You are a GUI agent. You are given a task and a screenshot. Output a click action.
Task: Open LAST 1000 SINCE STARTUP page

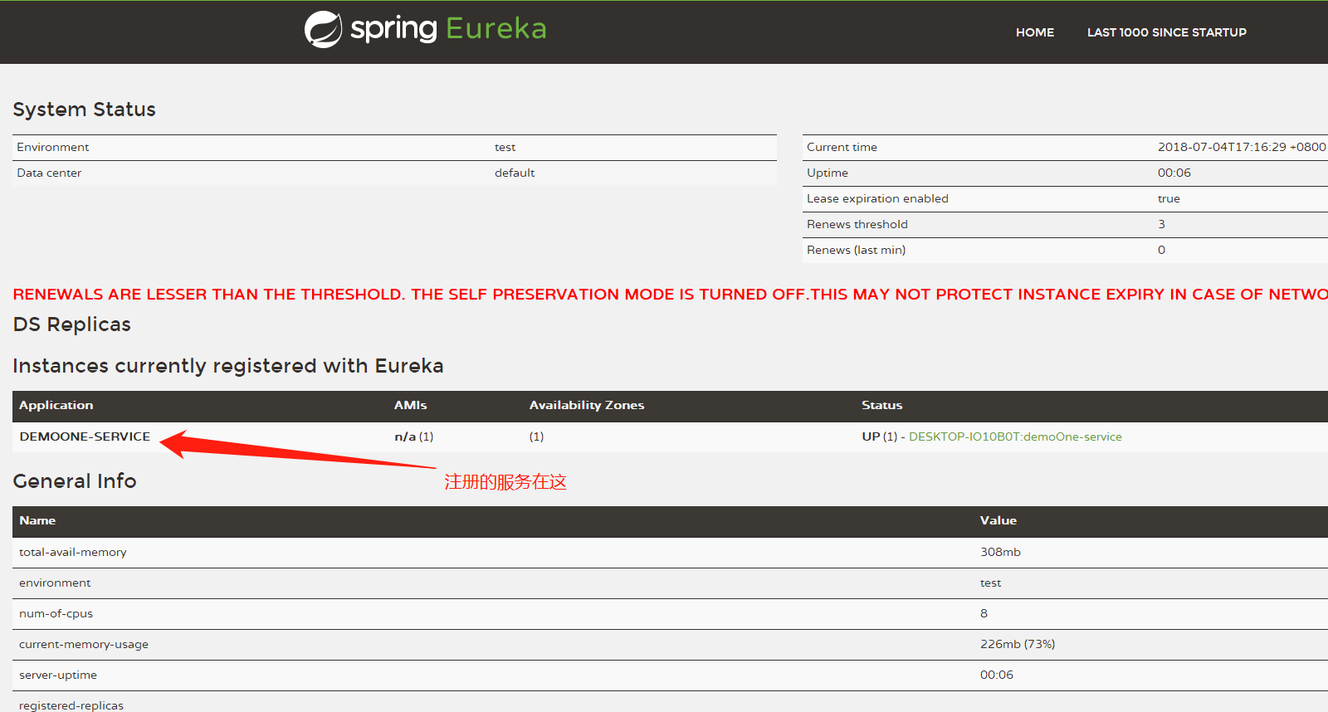tap(1167, 32)
